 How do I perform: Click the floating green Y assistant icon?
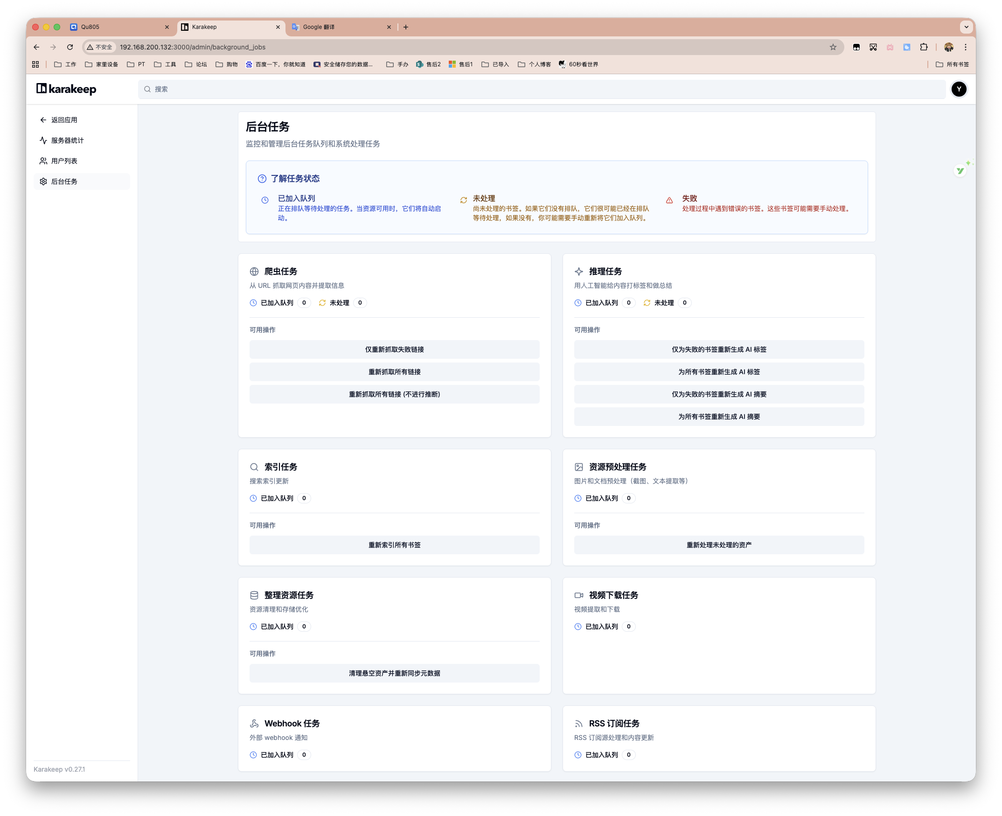[x=960, y=171]
